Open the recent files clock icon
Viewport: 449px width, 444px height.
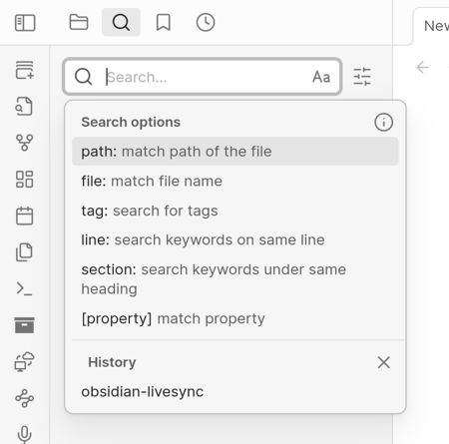tap(206, 22)
